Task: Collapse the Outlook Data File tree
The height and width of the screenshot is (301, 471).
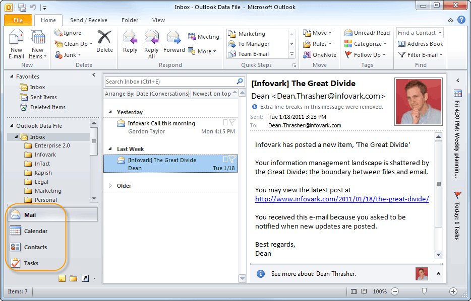Action: click(x=12, y=126)
